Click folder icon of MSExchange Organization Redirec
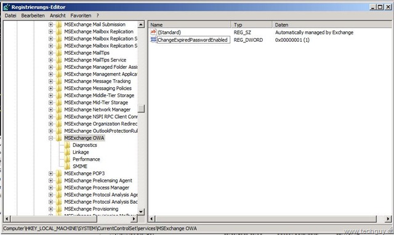Viewport: 394px width, 235px height. click(59, 124)
